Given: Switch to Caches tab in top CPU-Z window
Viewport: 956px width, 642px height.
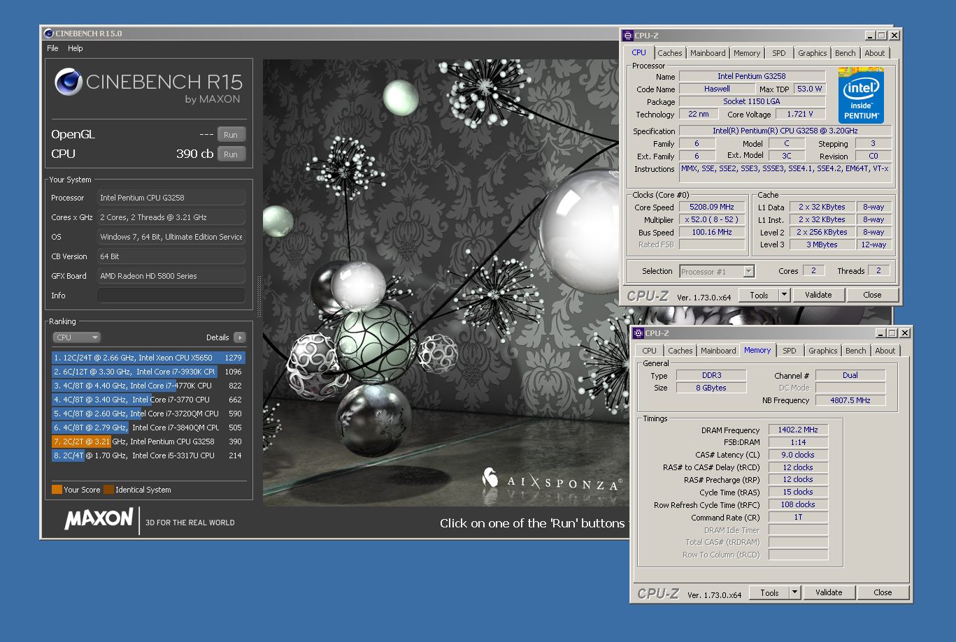Looking at the screenshot, I should click(670, 53).
